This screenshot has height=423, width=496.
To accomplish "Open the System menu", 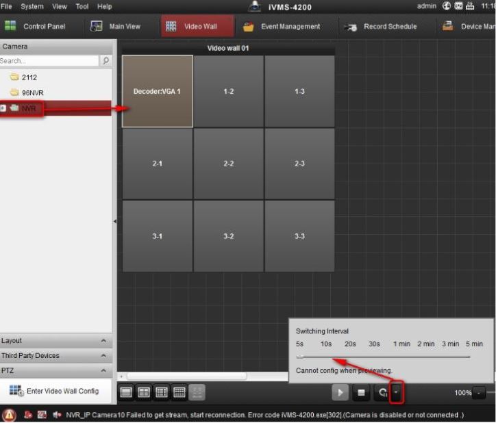I will pyautogui.click(x=32, y=6).
